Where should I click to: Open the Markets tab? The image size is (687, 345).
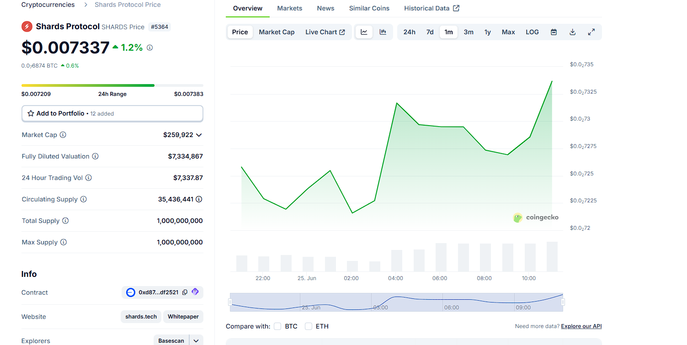(290, 8)
